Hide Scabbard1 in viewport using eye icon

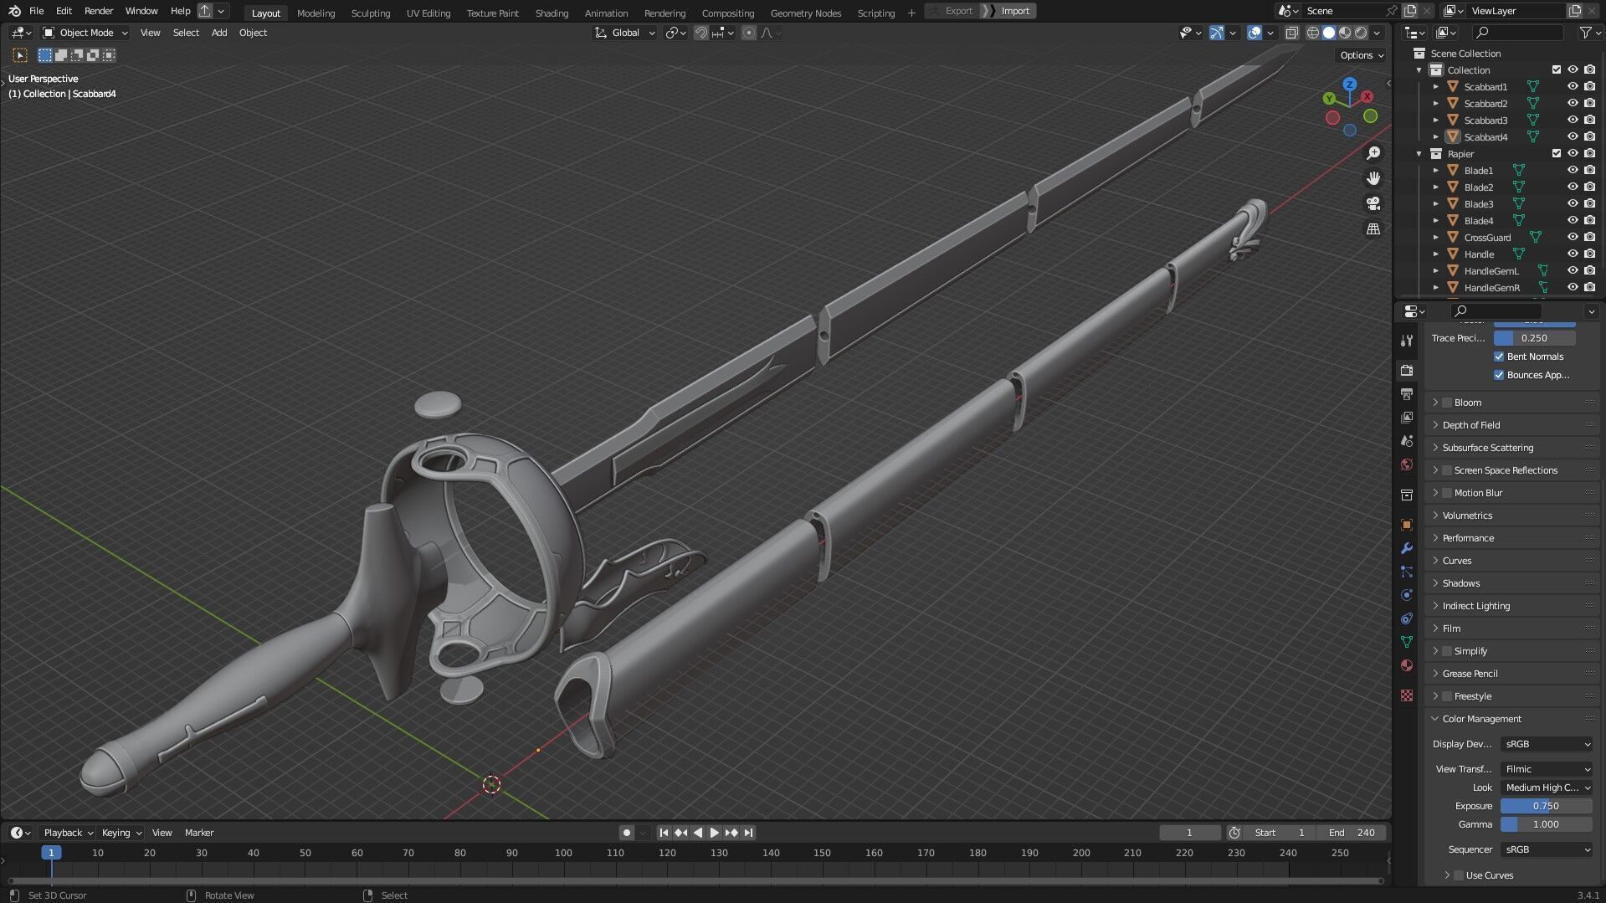point(1573,86)
